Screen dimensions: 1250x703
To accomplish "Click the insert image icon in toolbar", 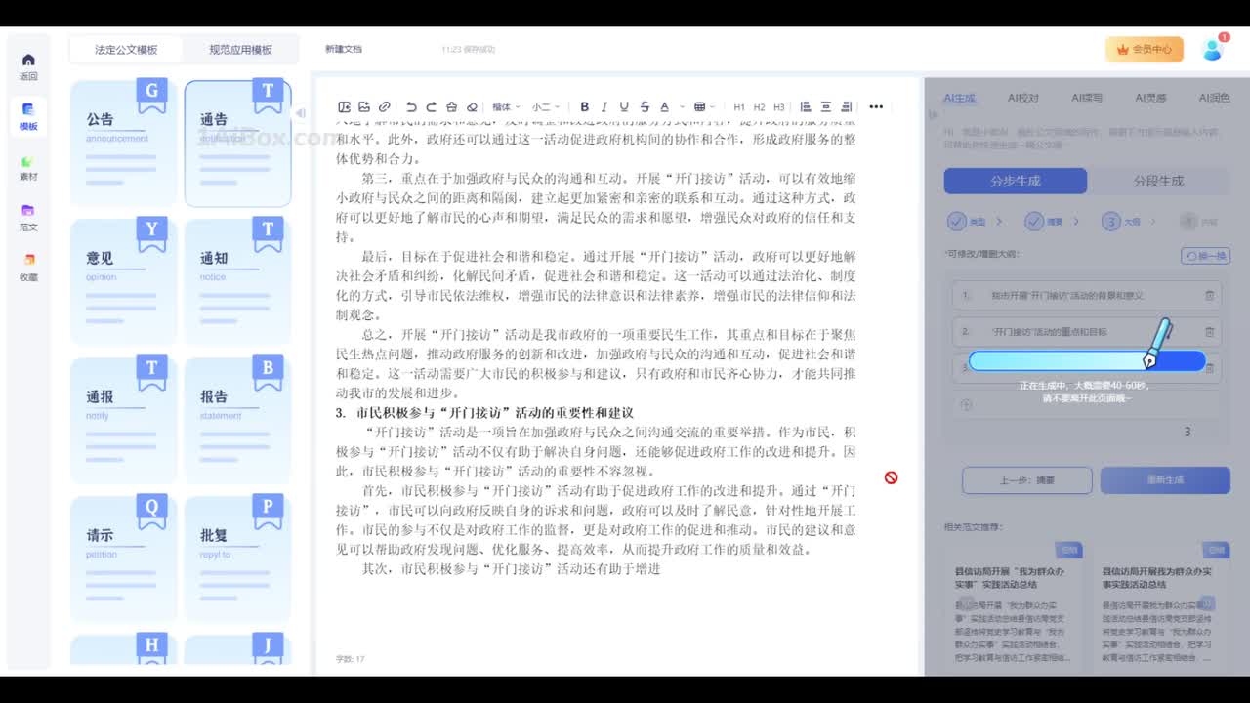I will [364, 107].
